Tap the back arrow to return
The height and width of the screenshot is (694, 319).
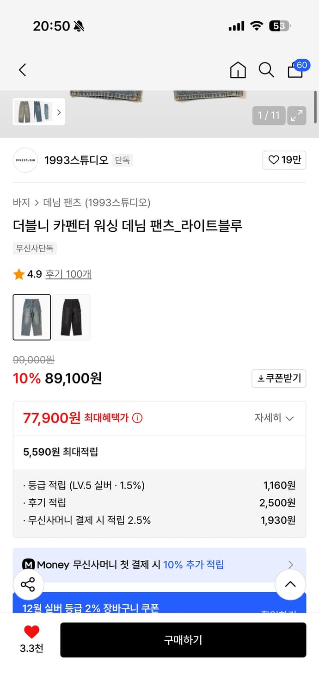point(22,69)
